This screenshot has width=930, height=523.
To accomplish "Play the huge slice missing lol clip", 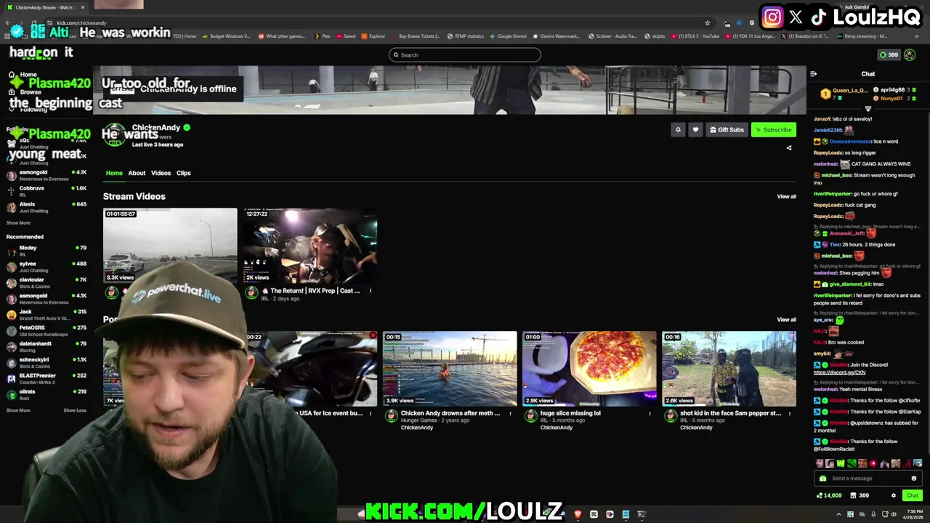I will (x=589, y=368).
